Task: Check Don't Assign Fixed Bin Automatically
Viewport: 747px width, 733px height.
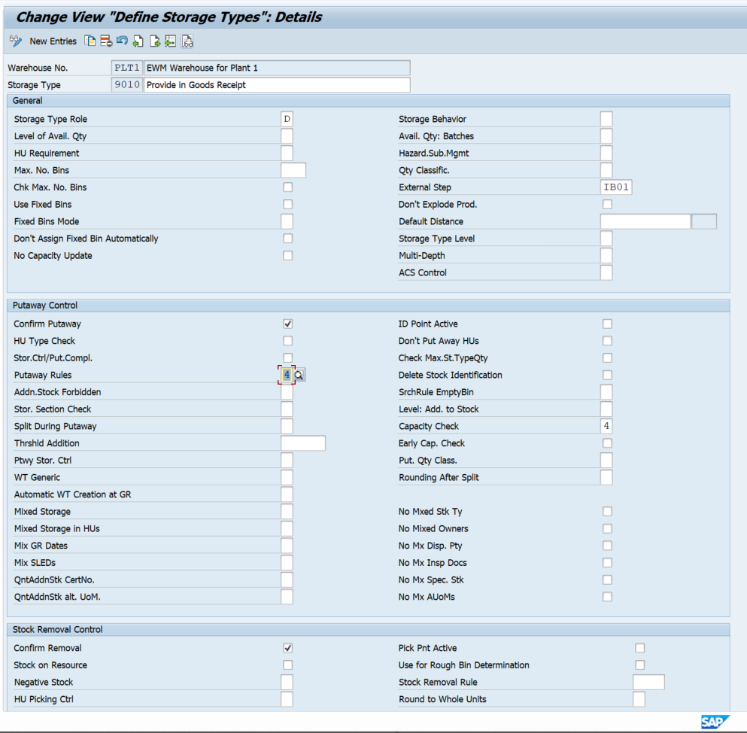Action: [288, 239]
